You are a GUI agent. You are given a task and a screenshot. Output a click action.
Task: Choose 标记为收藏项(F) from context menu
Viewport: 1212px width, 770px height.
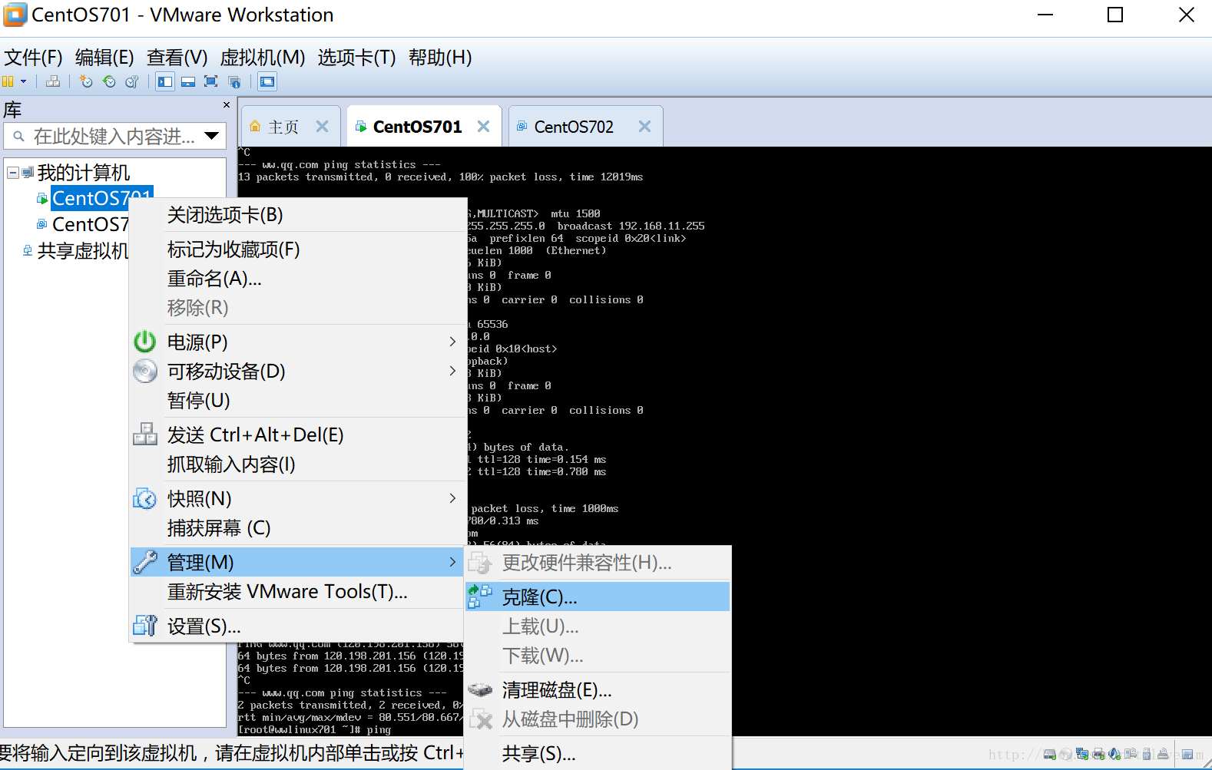(298, 250)
